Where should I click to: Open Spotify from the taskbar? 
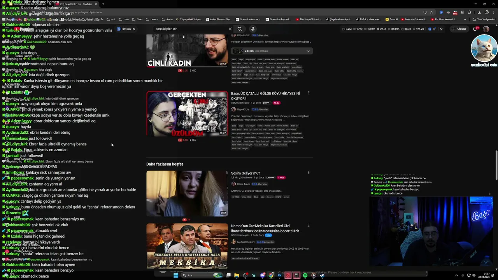pyautogui.click(x=305, y=275)
